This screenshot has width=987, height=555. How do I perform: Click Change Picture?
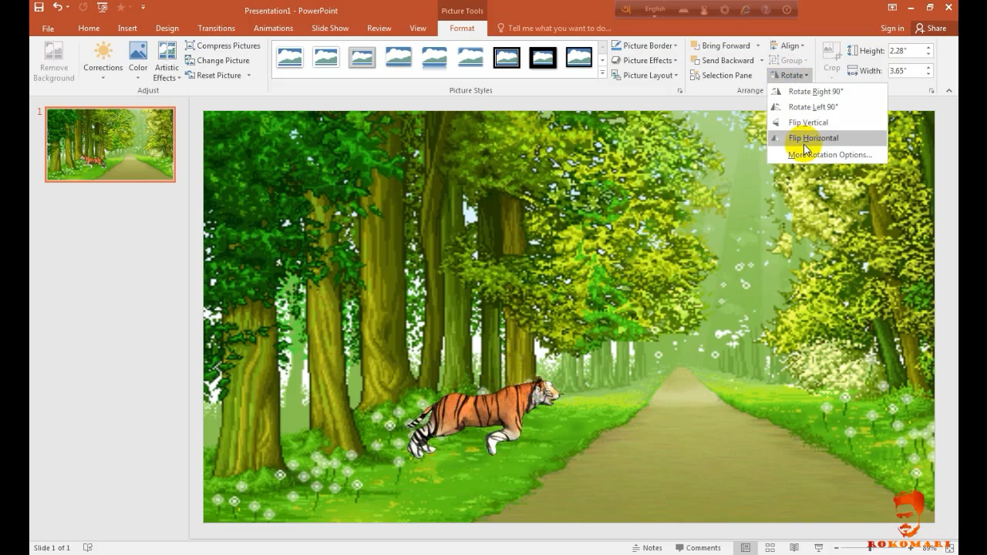click(x=217, y=60)
